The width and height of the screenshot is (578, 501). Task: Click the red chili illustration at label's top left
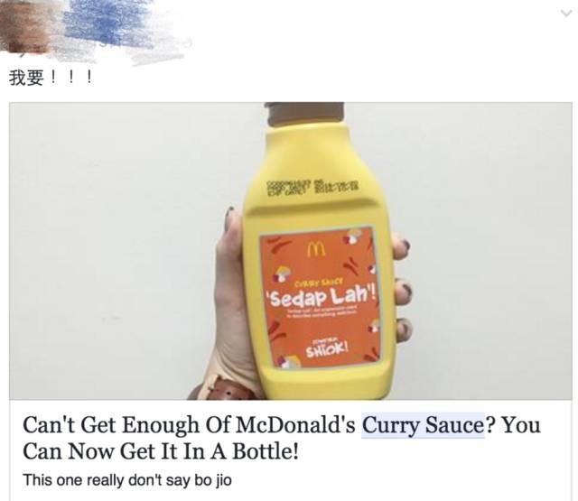280,245
